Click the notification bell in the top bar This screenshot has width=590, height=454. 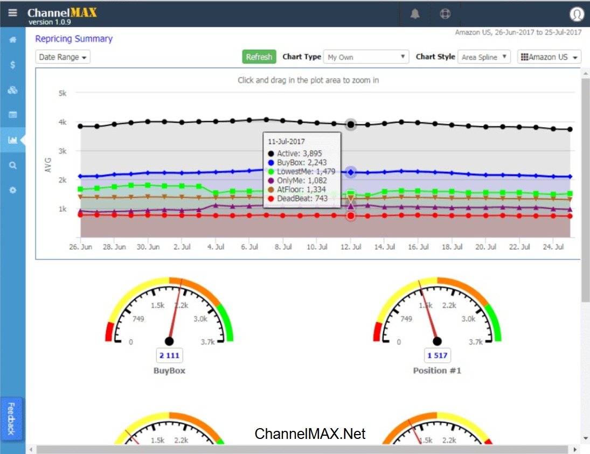[x=414, y=13]
